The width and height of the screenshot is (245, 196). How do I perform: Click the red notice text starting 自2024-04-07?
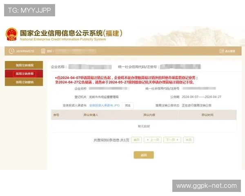tap(127, 80)
